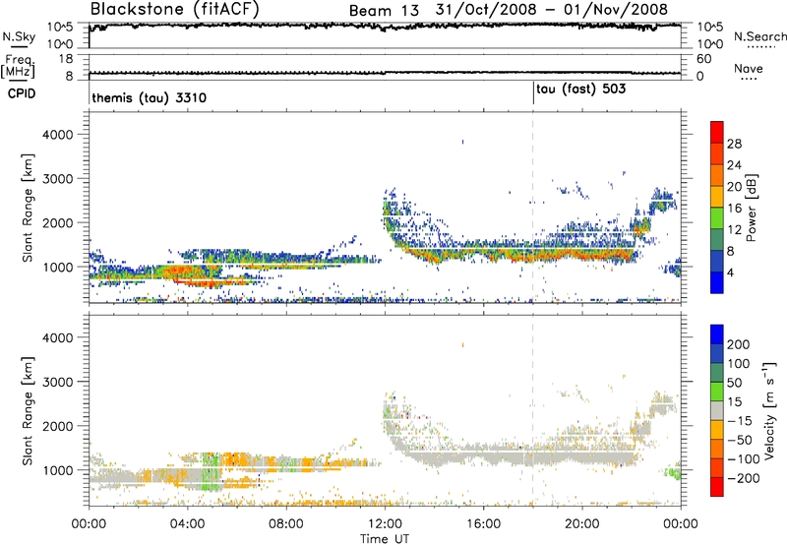This screenshot has height=545, width=787.
Task: Click the gray segment of the velocity colorbar
Action: pos(717,410)
